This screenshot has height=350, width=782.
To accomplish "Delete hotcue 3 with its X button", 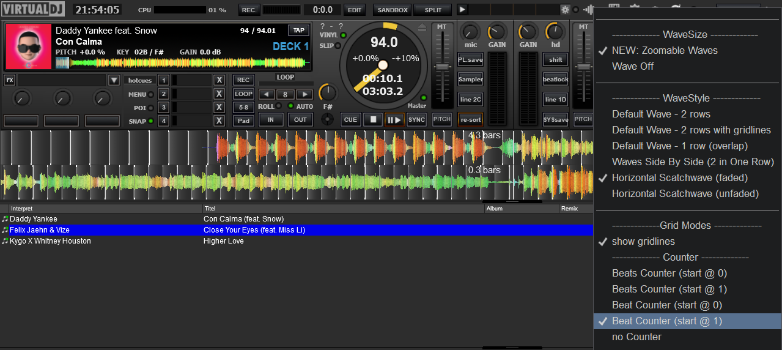I will click(219, 108).
